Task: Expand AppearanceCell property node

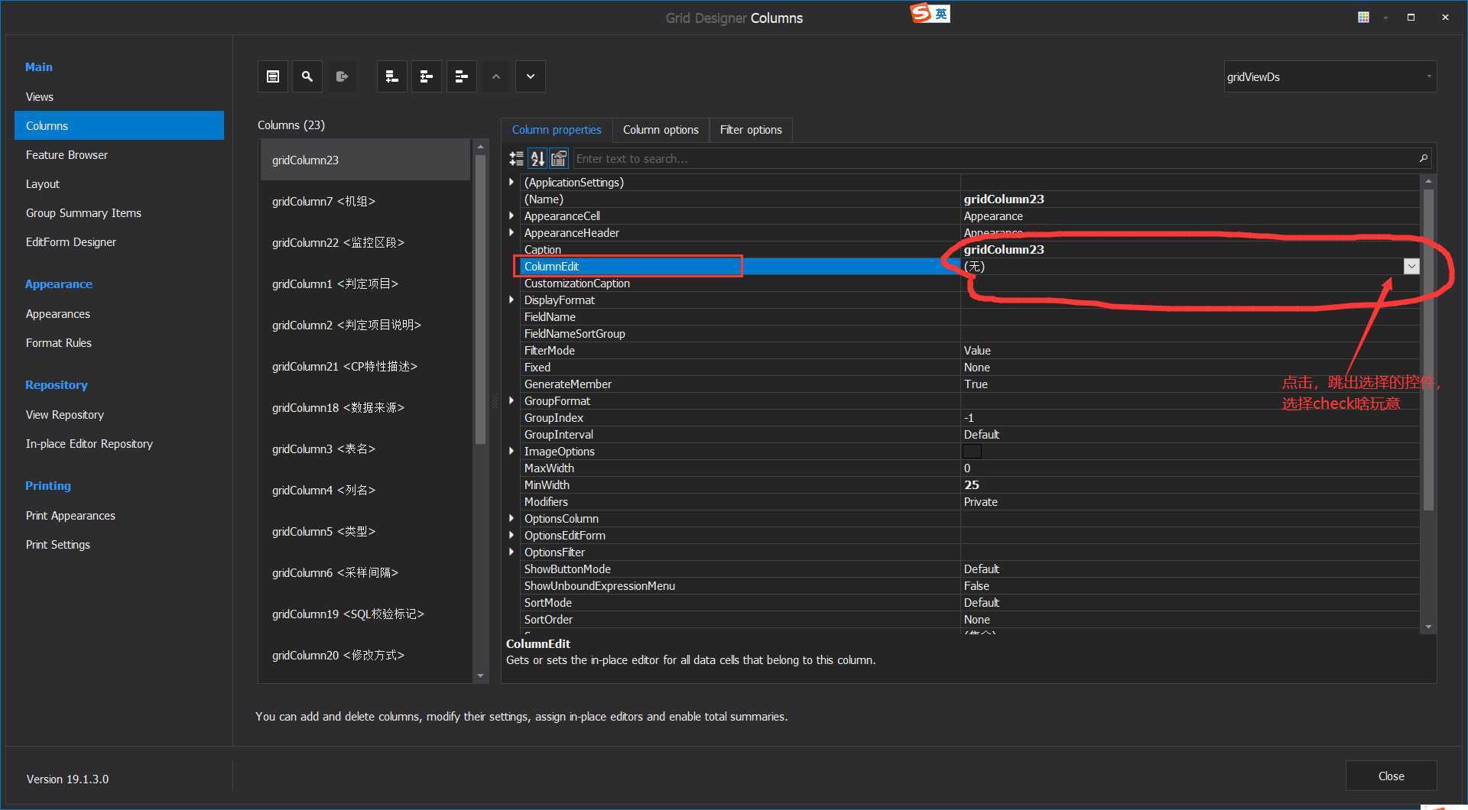Action: 512,215
